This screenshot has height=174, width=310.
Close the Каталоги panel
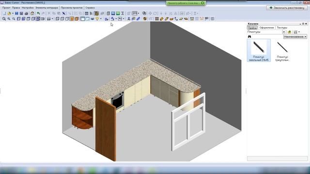[306, 24]
